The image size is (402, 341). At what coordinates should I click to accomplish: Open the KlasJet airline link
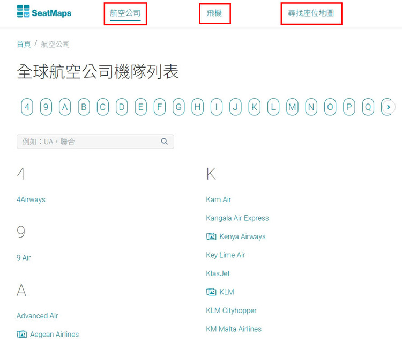218,273
